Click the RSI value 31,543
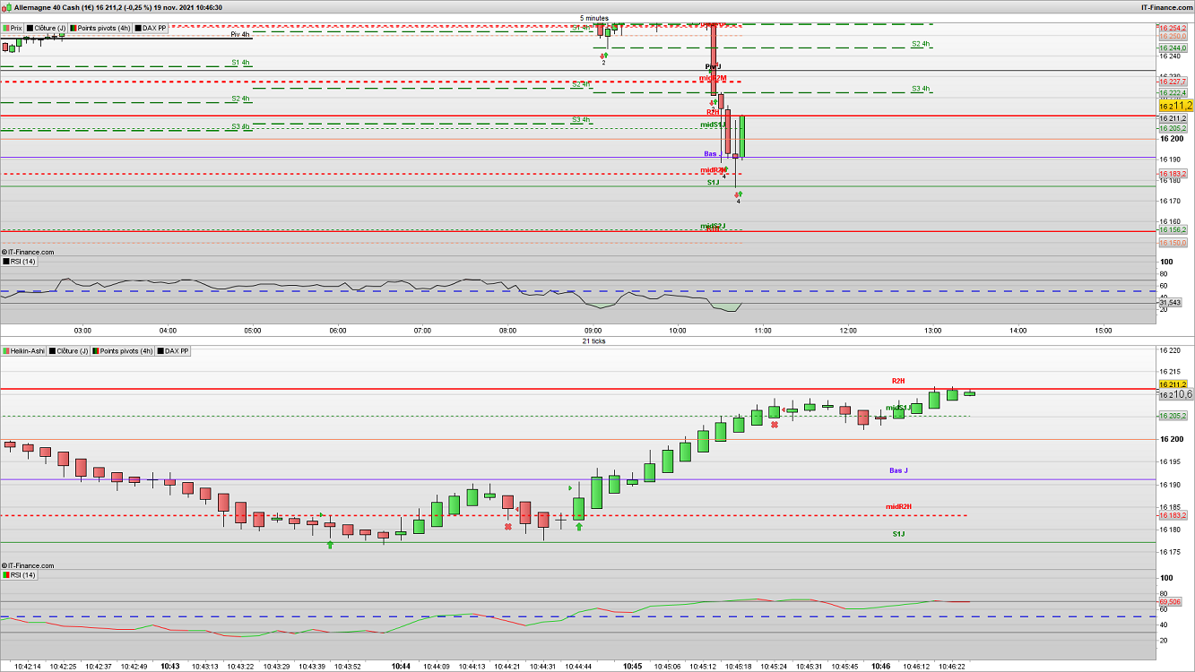 (1169, 303)
